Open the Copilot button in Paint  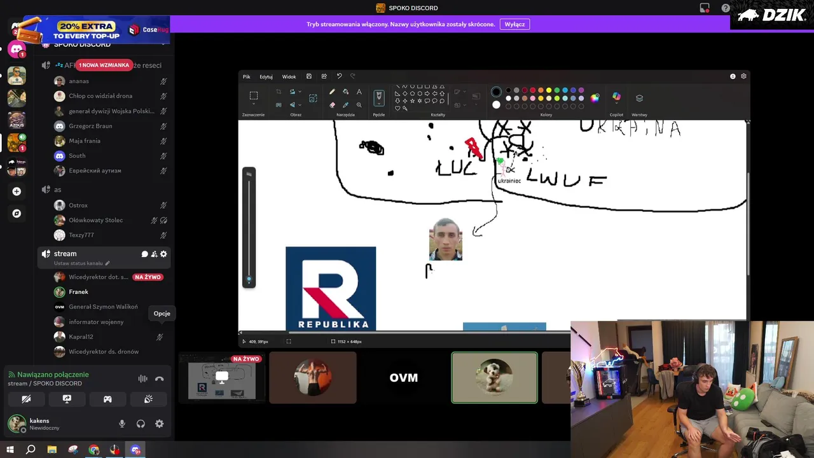pos(616,97)
